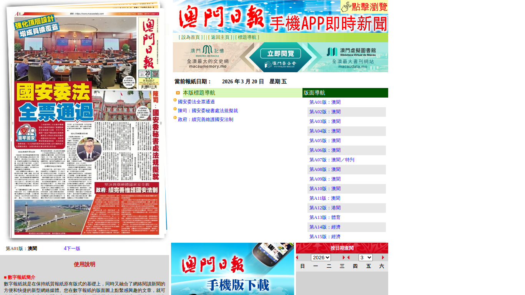Open page 第A14版：經濟
Viewport: 525px width, 295px height.
coord(325,227)
